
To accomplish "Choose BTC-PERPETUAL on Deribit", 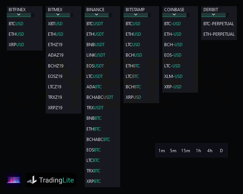I will point(219,24).
